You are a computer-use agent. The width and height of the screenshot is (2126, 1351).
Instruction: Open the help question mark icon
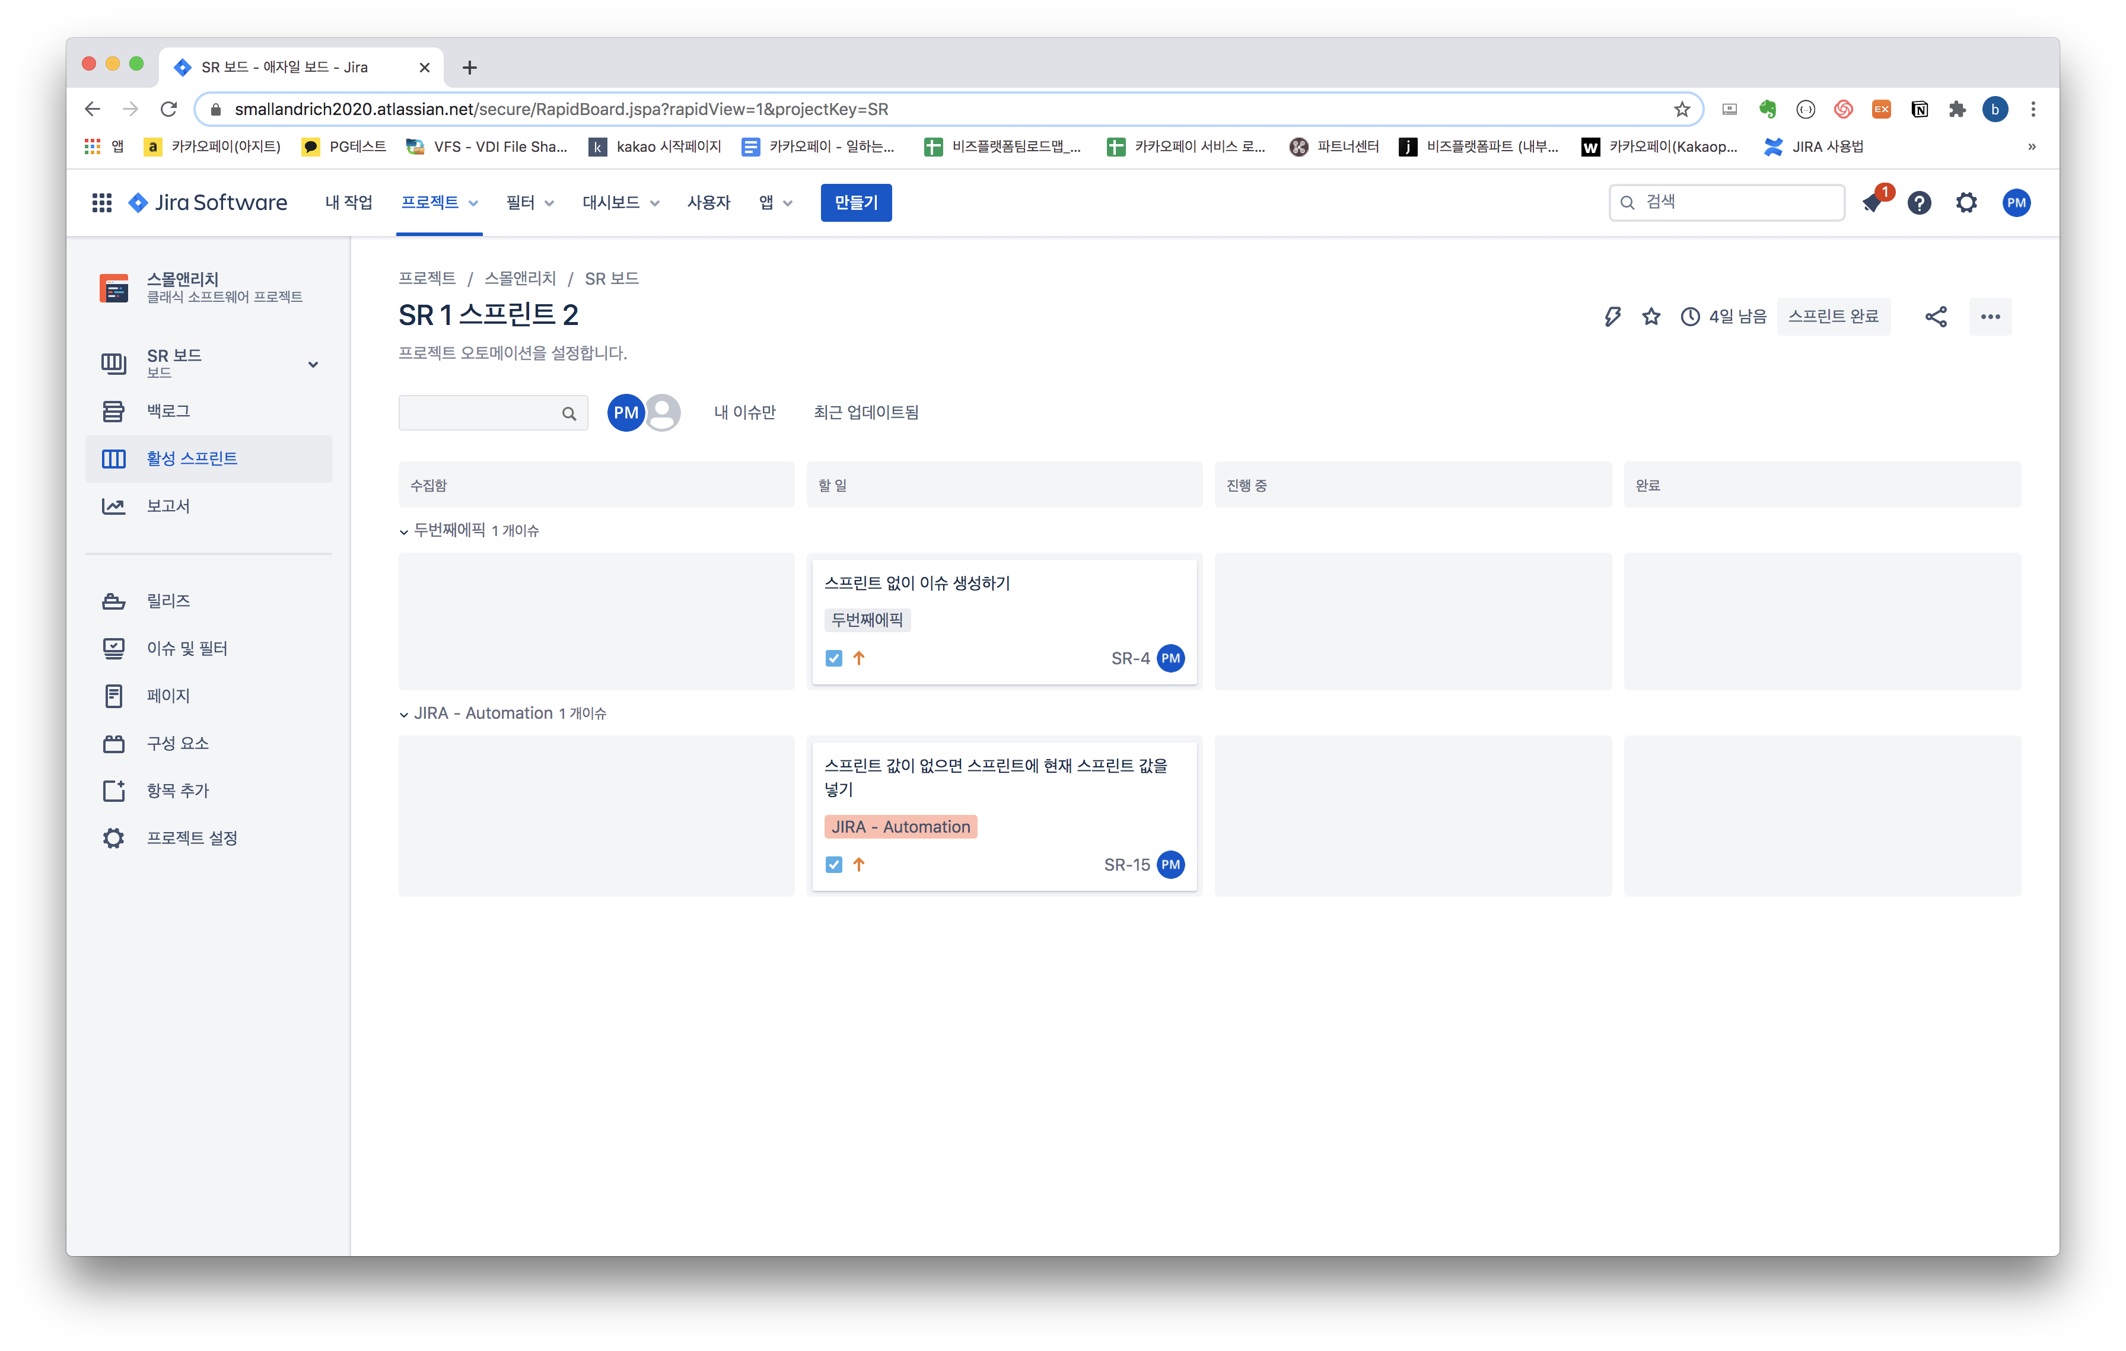click(x=1918, y=203)
